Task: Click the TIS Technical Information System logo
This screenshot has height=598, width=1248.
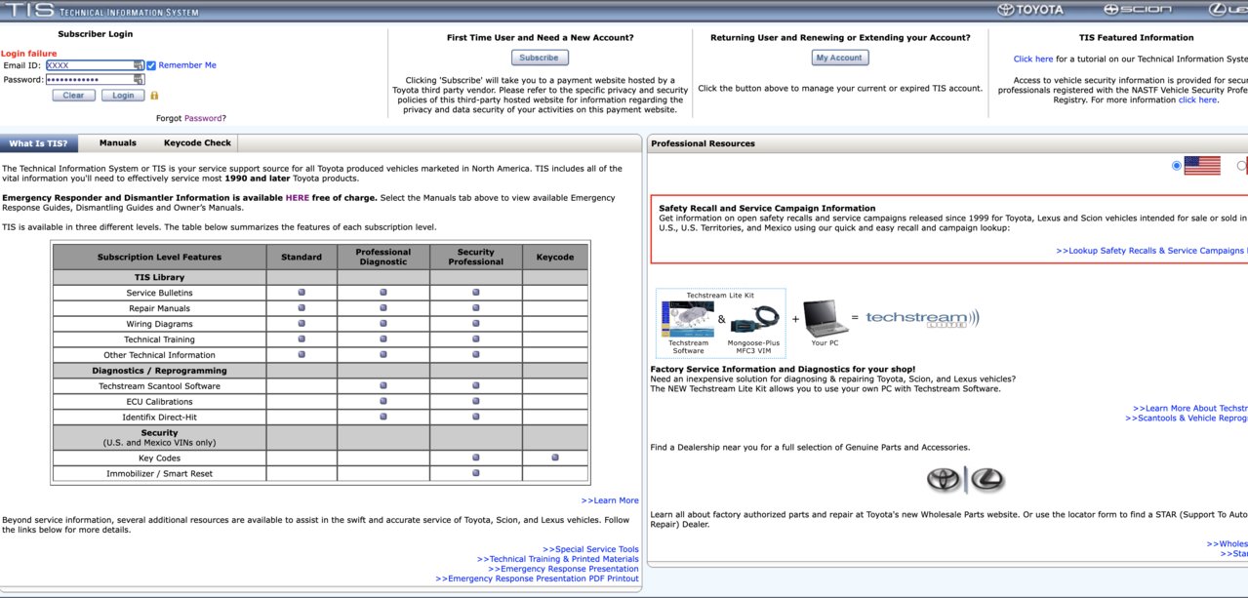Action: (101, 11)
